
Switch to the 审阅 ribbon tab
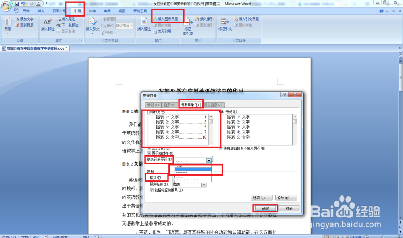pos(107,11)
